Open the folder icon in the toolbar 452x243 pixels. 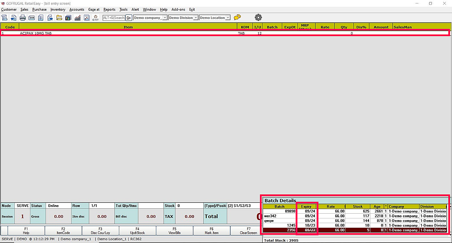pos(59,18)
